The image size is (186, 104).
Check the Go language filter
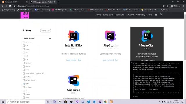tap(24, 60)
